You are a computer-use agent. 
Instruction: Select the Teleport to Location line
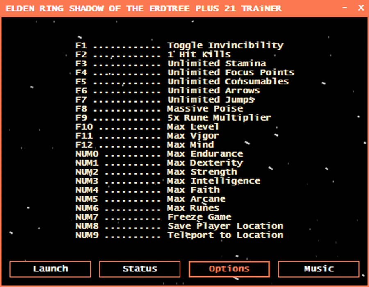pyautogui.click(x=179, y=235)
